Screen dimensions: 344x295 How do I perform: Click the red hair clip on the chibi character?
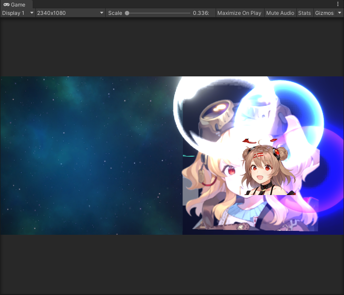[258, 154]
